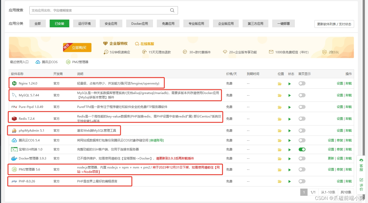Click phpMyAdmin status play icon
Image resolution: width=368 pixels, height=203 pixels.
click(290, 131)
